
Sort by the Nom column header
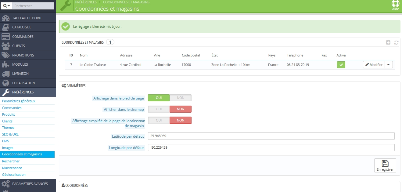pos(84,55)
